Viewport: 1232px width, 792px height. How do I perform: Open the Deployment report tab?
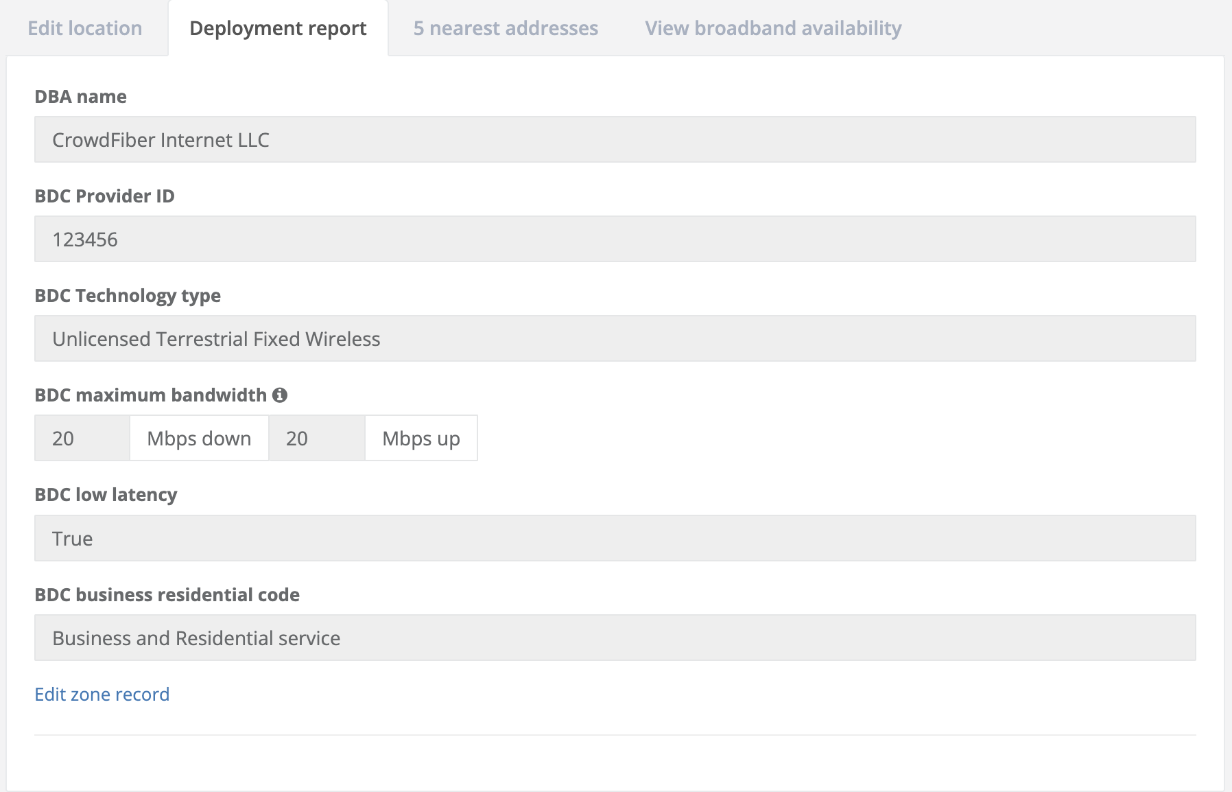click(x=278, y=28)
